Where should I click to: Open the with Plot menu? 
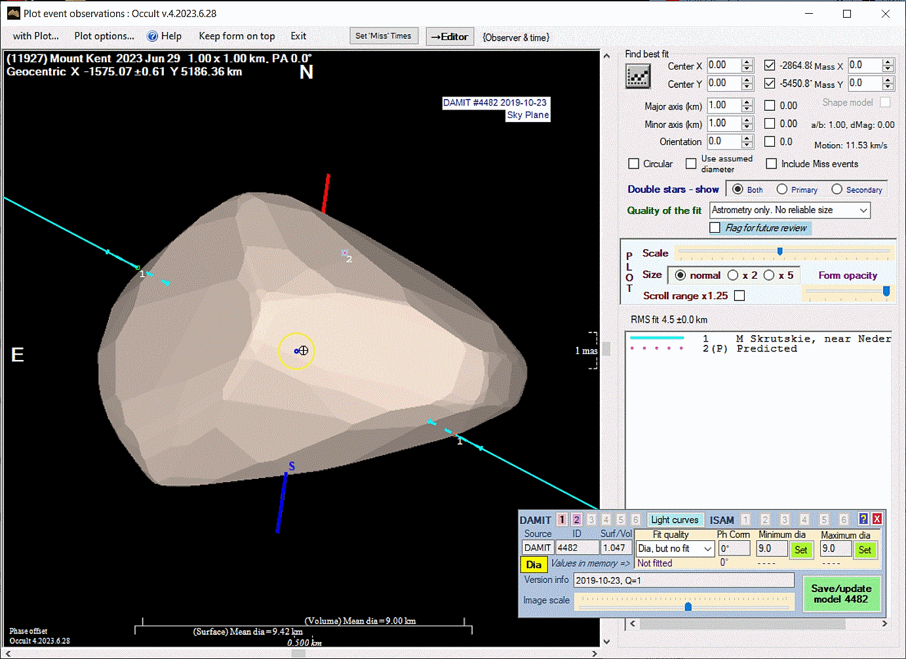[x=36, y=36]
